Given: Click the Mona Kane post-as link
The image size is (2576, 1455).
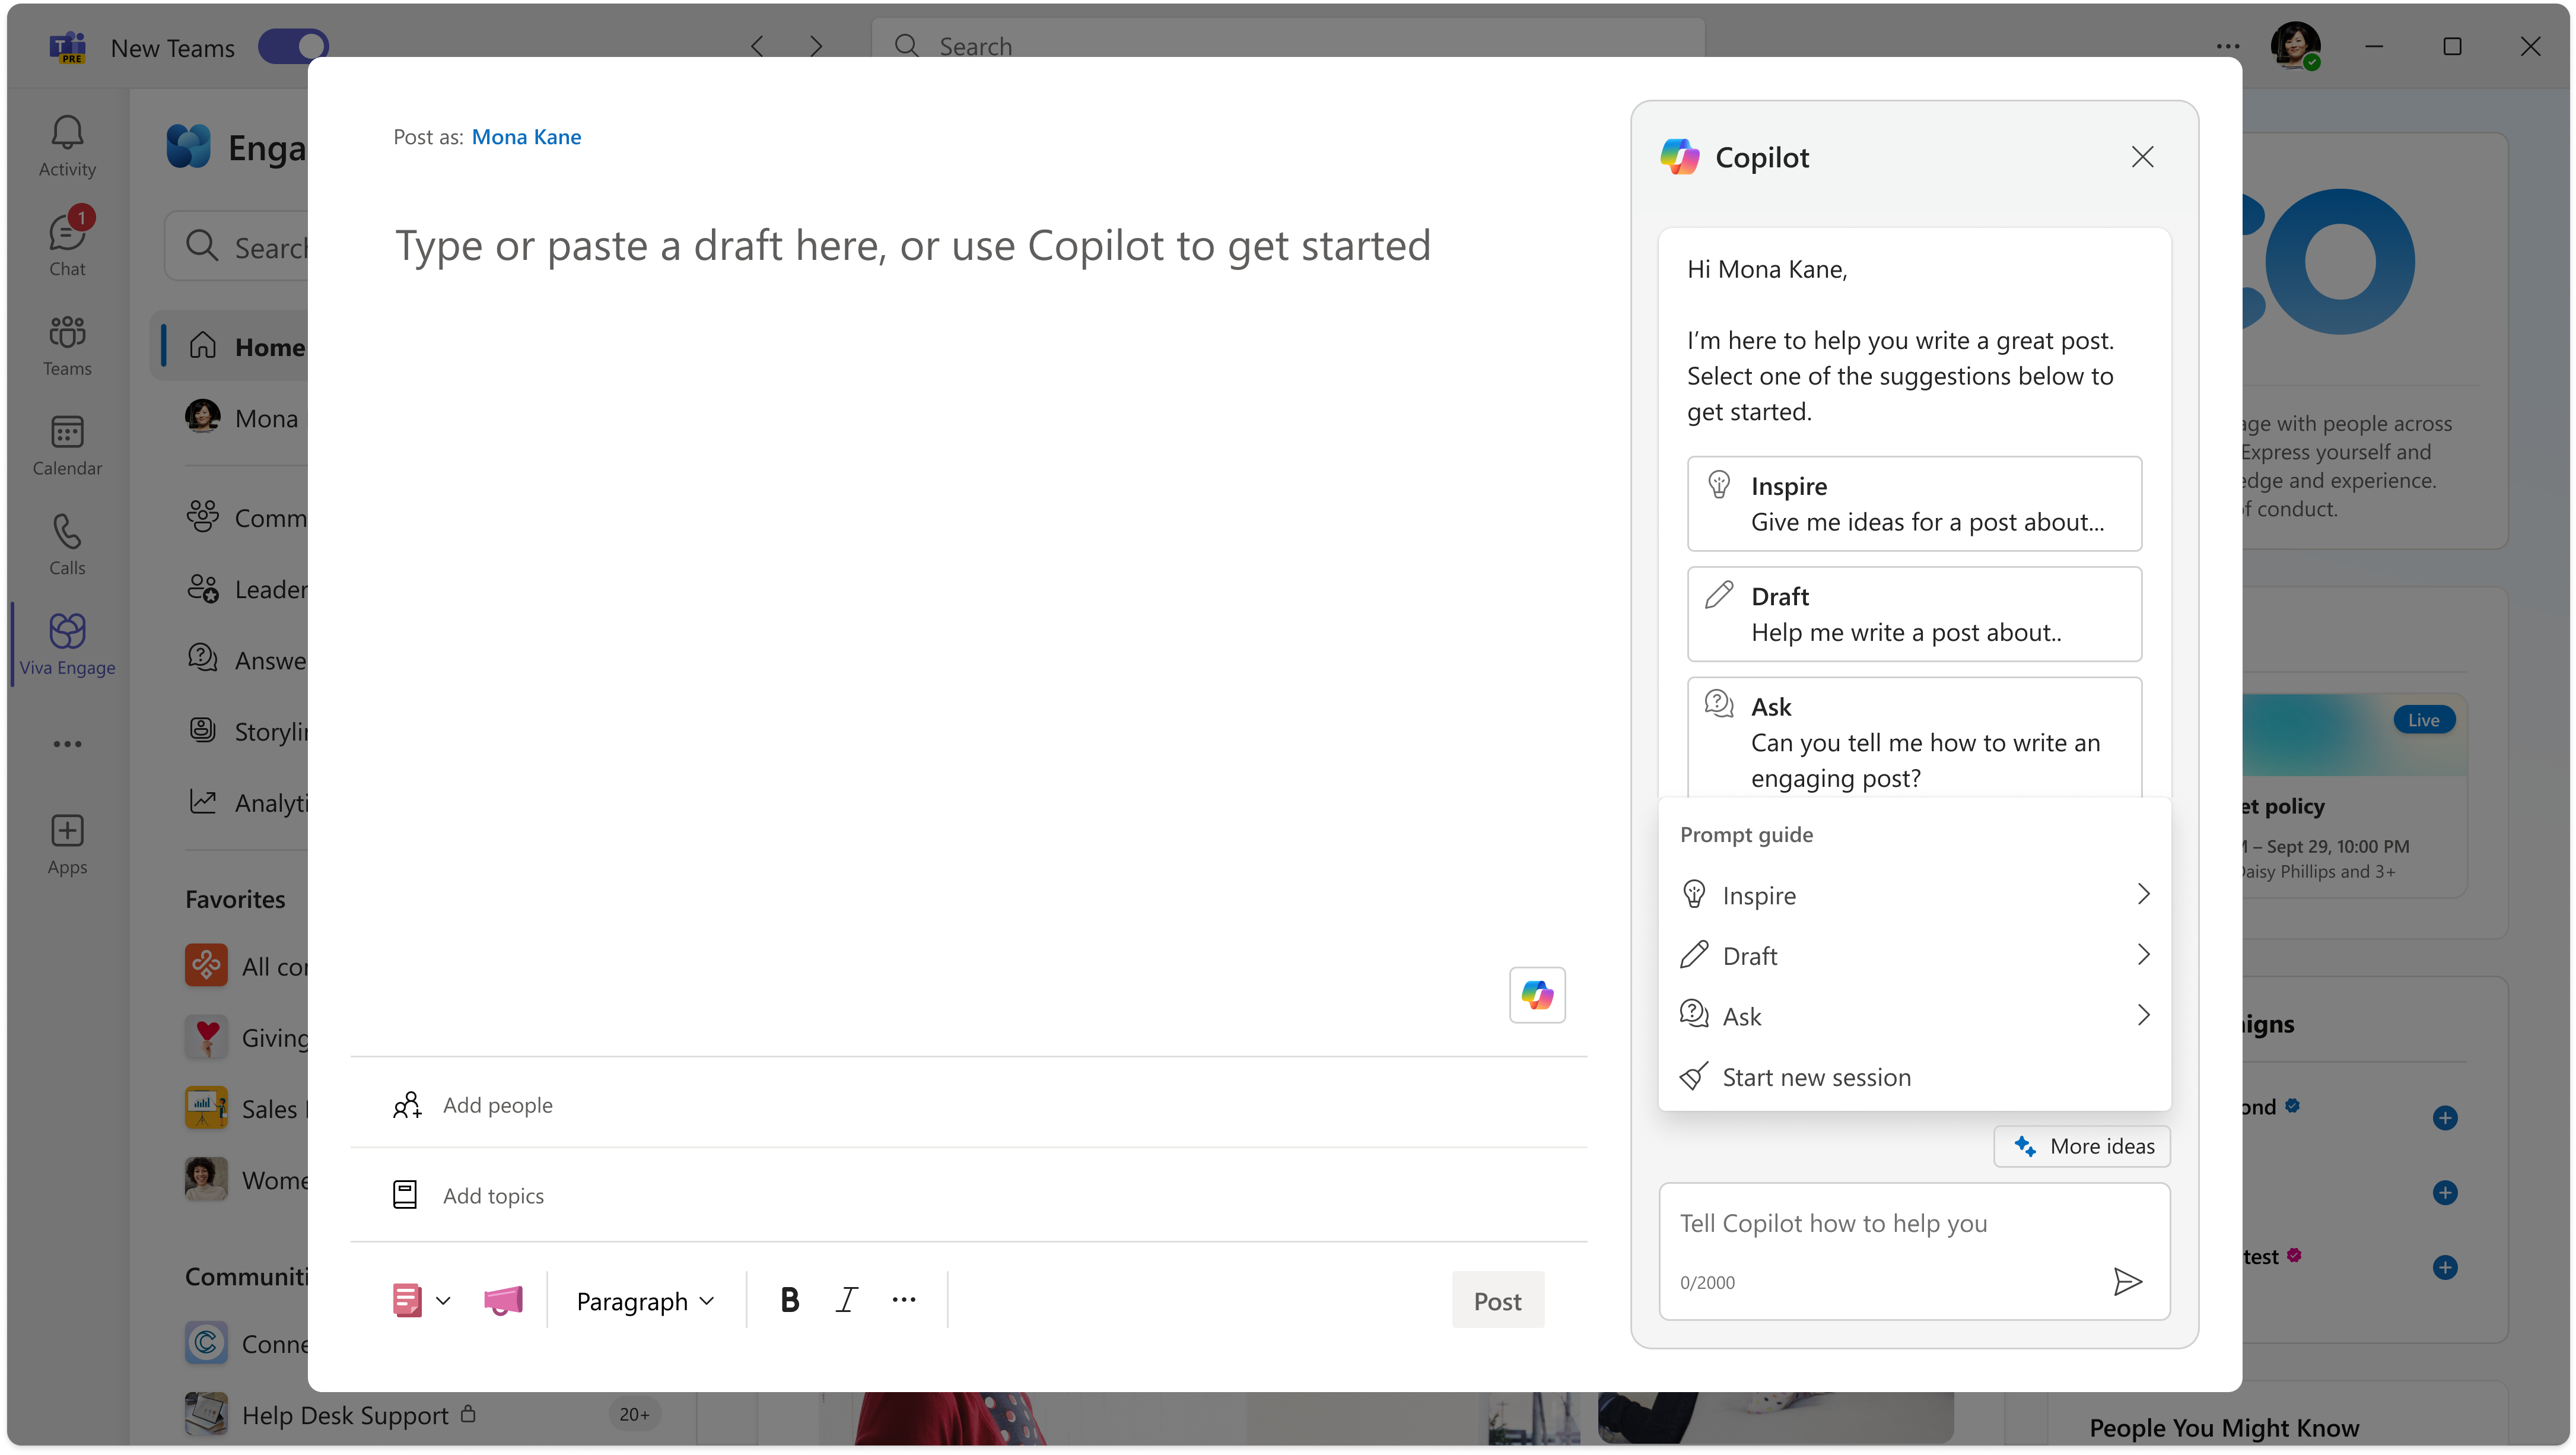Looking at the screenshot, I should (526, 137).
